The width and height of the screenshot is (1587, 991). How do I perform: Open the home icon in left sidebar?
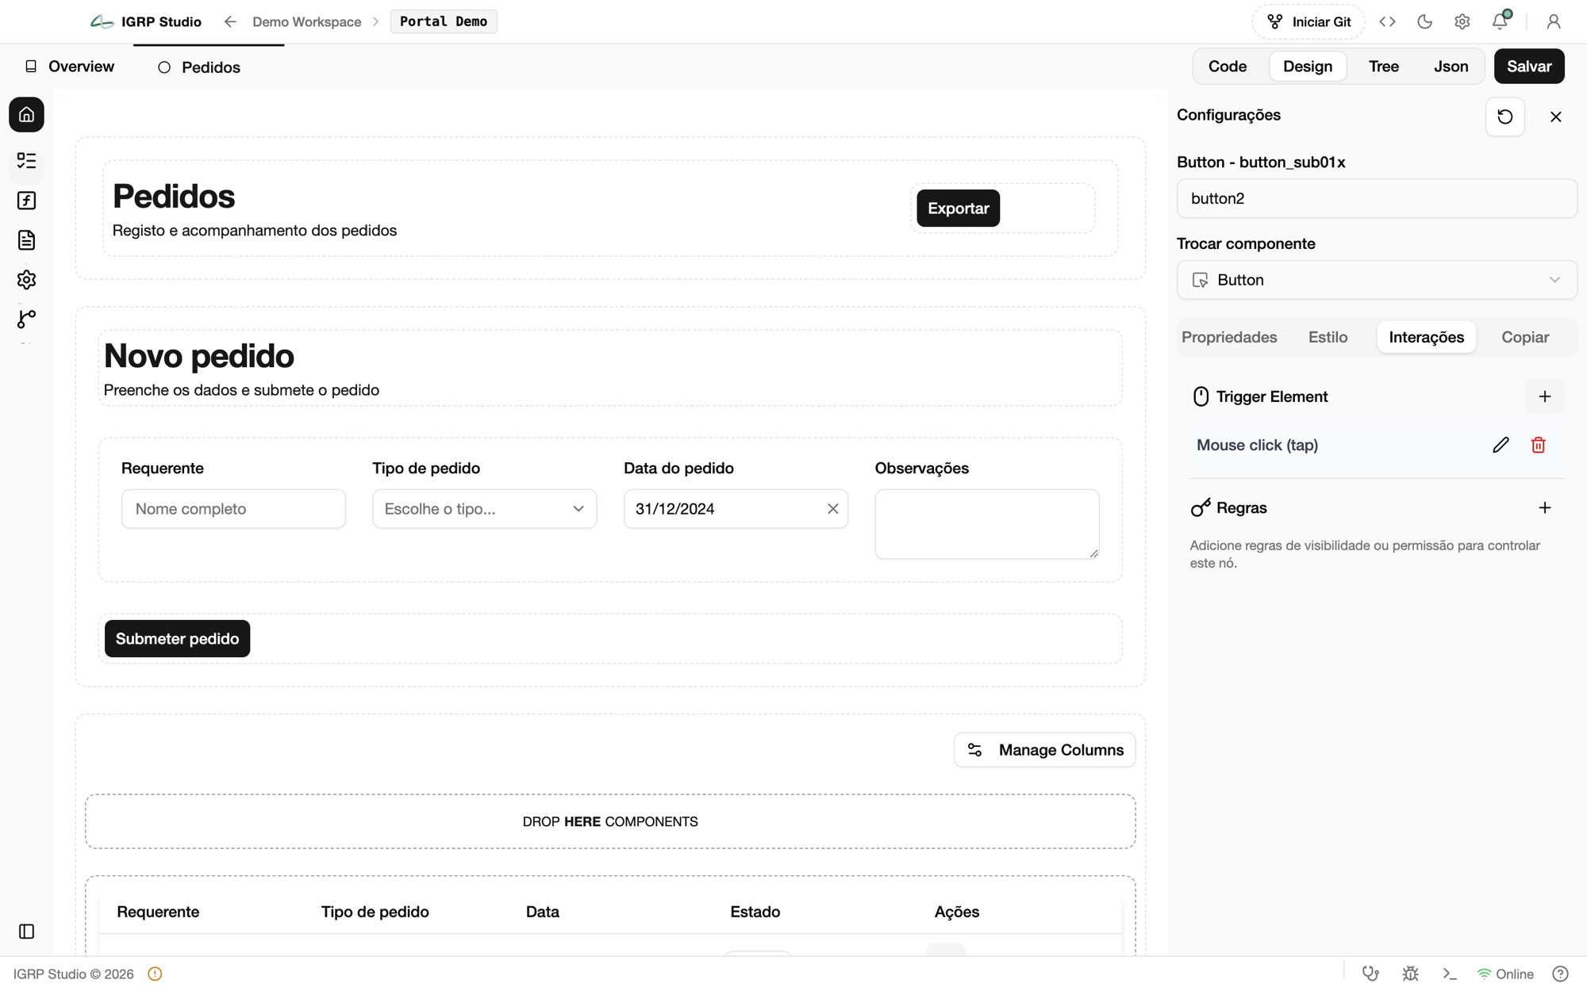pos(26,115)
